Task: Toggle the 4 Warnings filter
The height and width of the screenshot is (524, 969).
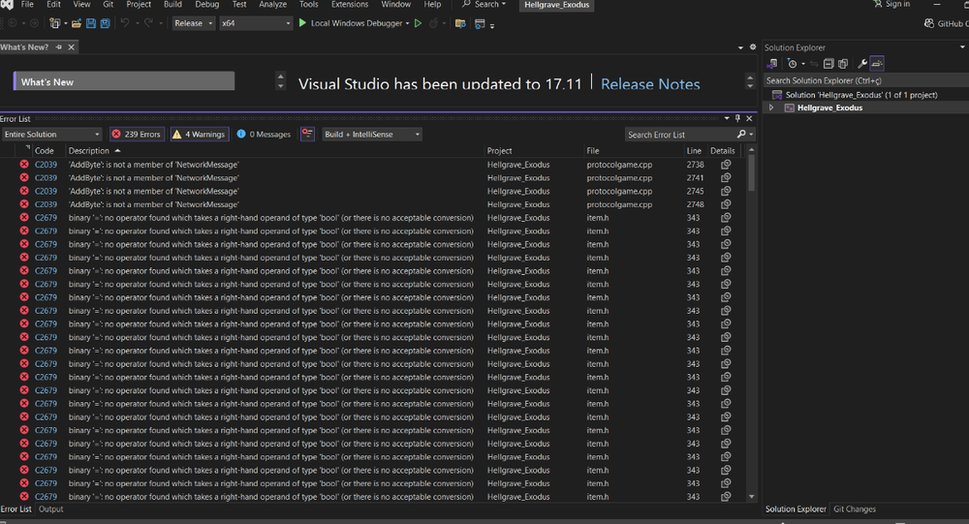Action: click(x=199, y=135)
